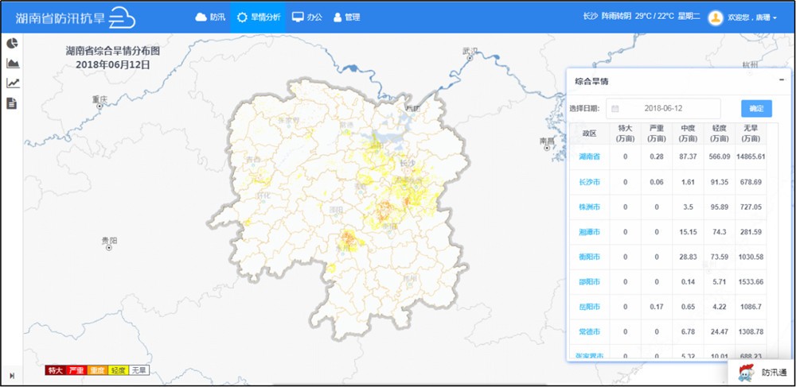Open the 长沙市 link in table
The image size is (796, 387).
589,182
